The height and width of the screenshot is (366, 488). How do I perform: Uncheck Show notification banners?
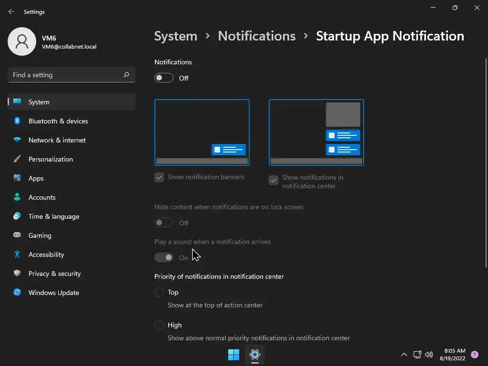[159, 177]
